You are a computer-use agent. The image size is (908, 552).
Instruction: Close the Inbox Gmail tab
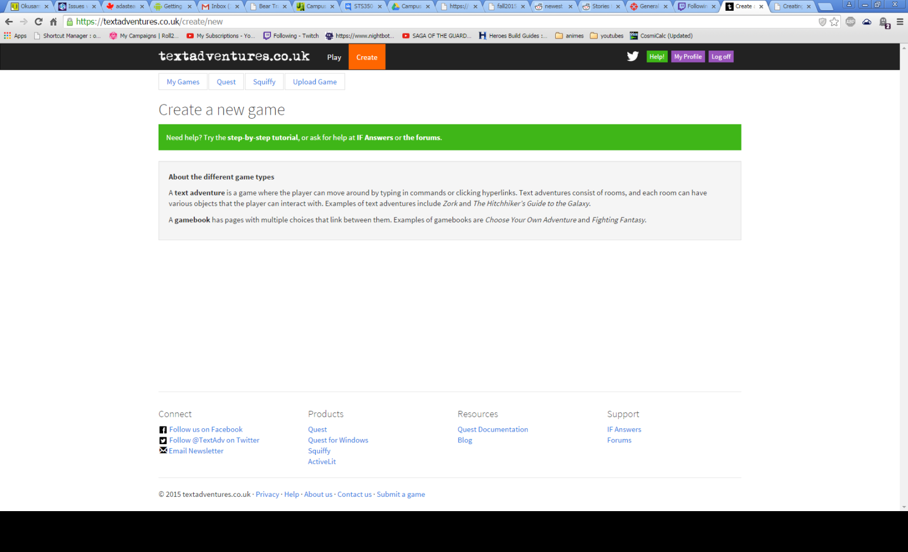pos(237,7)
